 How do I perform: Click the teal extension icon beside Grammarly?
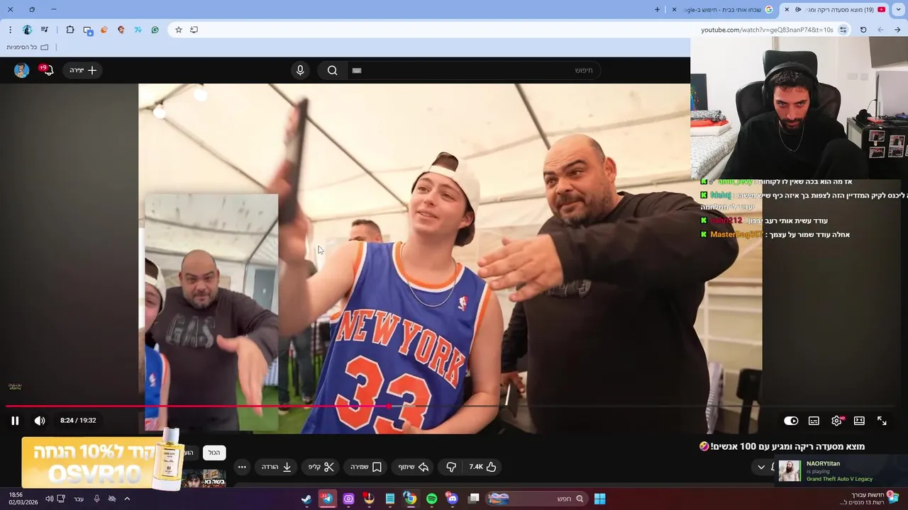(x=138, y=30)
